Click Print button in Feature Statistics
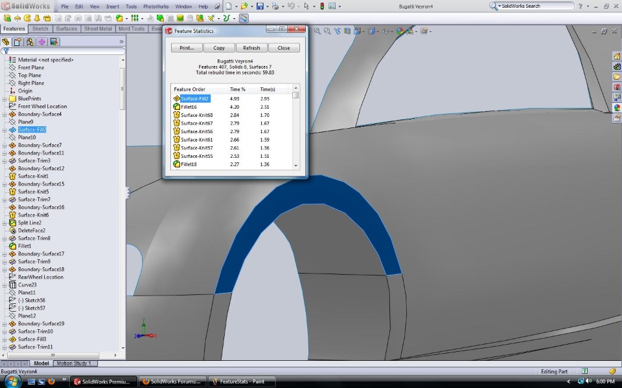The image size is (622, 388). [x=187, y=48]
